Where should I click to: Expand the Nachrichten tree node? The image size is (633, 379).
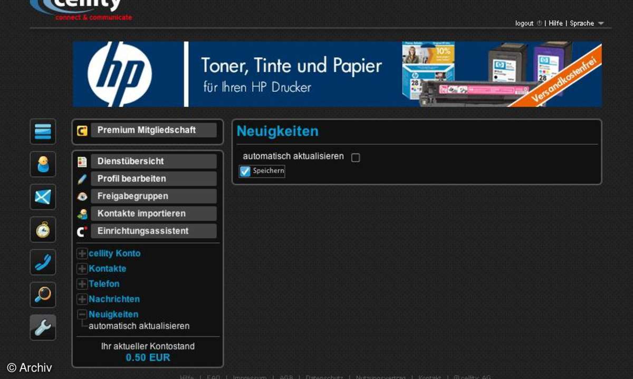coord(82,300)
